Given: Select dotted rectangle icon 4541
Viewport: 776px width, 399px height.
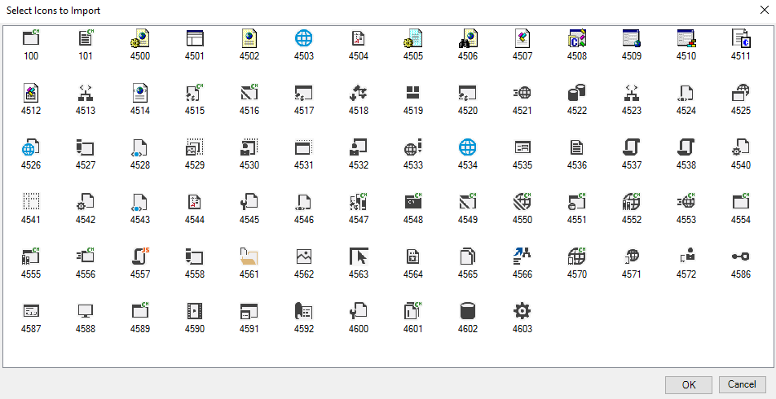Looking at the screenshot, I should pyautogui.click(x=31, y=201).
